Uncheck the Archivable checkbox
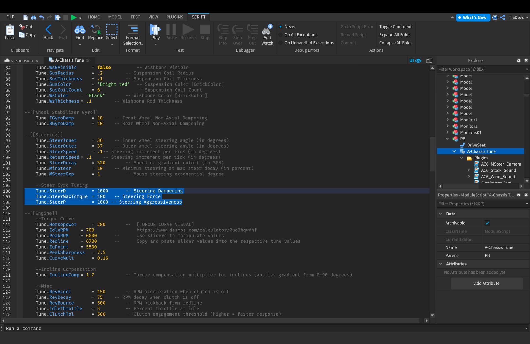 tap(487, 223)
